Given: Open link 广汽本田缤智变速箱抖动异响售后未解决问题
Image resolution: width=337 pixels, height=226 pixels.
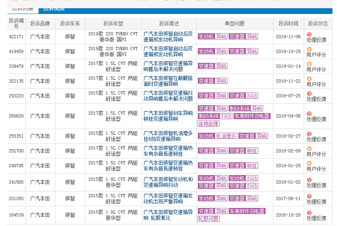Looking at the screenshot, I should tap(168, 96).
